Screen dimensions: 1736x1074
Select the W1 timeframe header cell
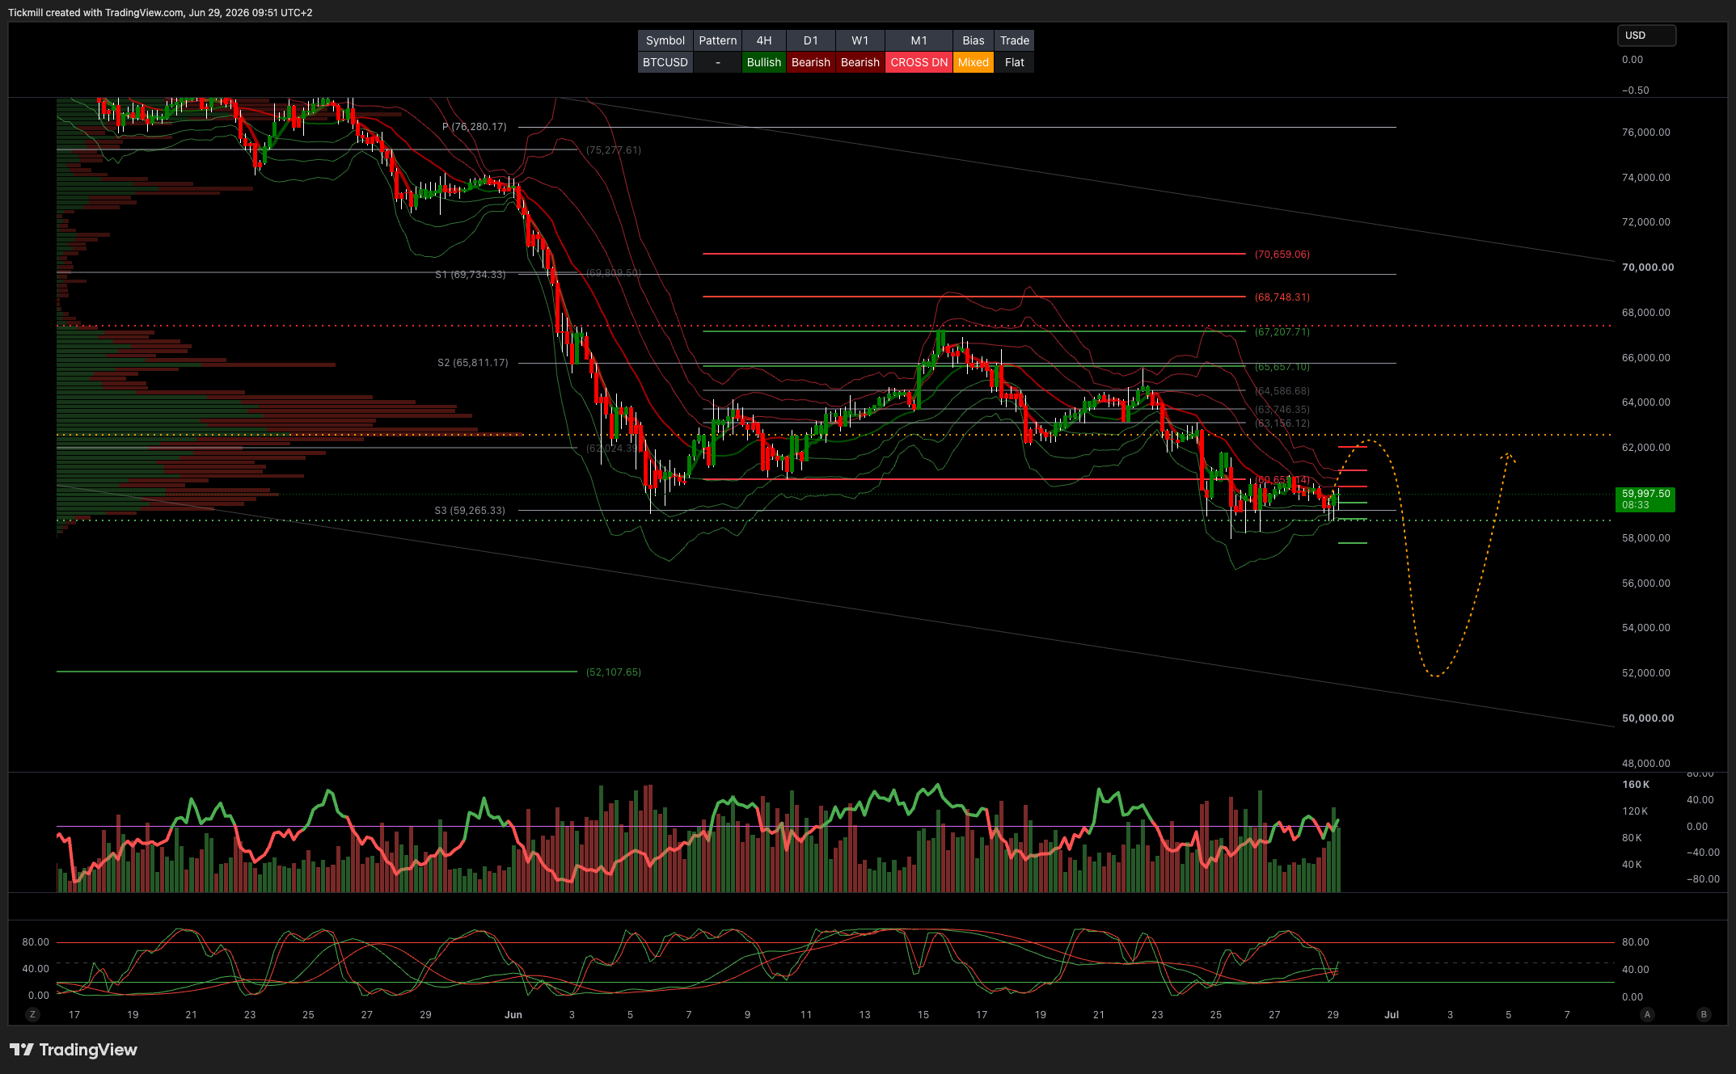click(860, 40)
